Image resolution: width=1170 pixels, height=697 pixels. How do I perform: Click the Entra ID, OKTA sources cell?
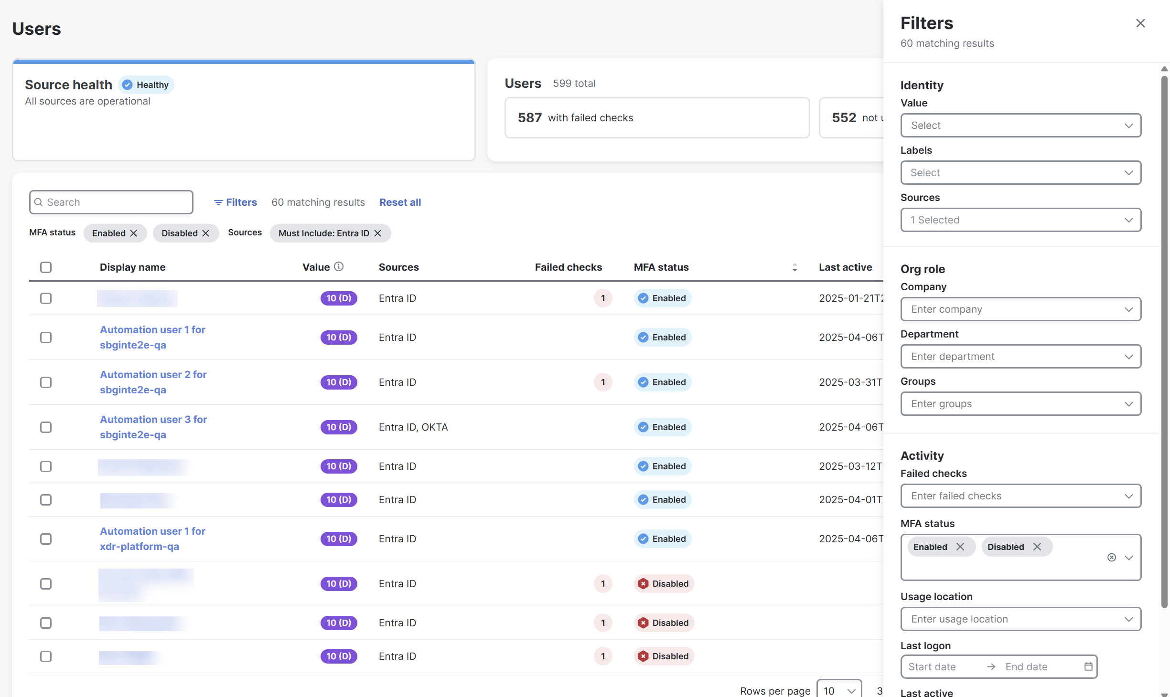[x=413, y=427]
